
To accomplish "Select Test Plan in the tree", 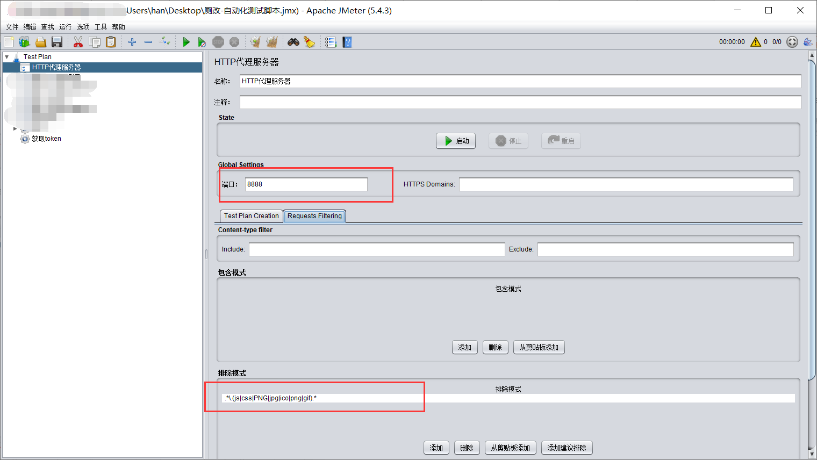I will (x=38, y=56).
